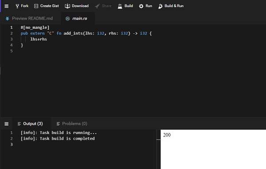
Task: Click on code line 3 with lhs+rhs
Action: 39,39
